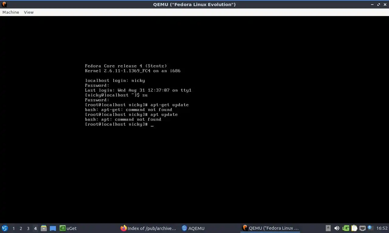This screenshot has width=389, height=233.
Task: Select workspace 4 in the pager
Action: pyautogui.click(x=35, y=228)
